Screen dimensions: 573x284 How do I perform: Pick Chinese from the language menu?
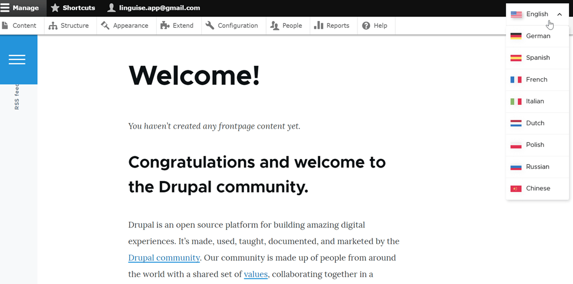point(537,189)
